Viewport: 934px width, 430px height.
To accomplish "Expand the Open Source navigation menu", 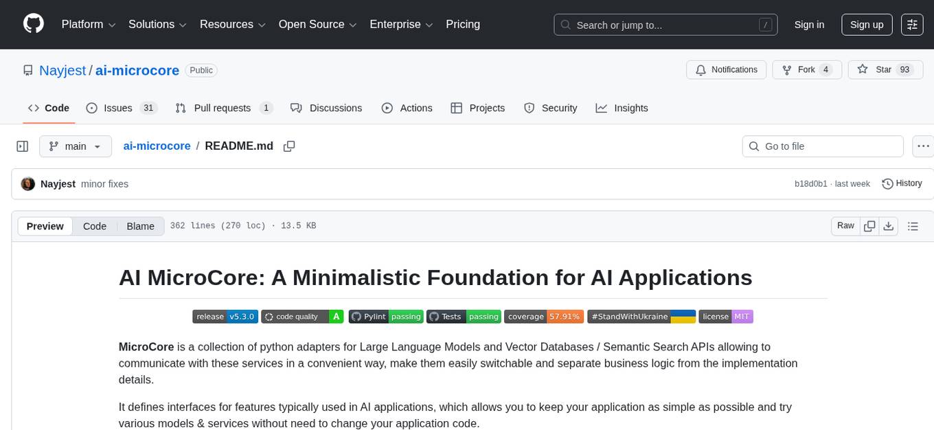I will (x=317, y=24).
